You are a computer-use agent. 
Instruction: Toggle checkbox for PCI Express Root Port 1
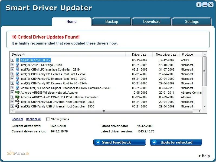click(12, 74)
